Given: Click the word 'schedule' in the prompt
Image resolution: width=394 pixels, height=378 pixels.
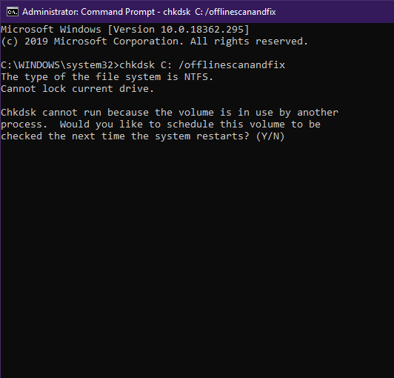Looking at the screenshot, I should pos(190,125).
